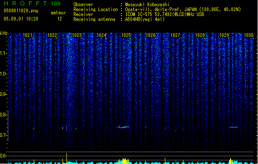Click the 1023 time marker
Viewport: 258px width, 164px height.
[77, 35]
